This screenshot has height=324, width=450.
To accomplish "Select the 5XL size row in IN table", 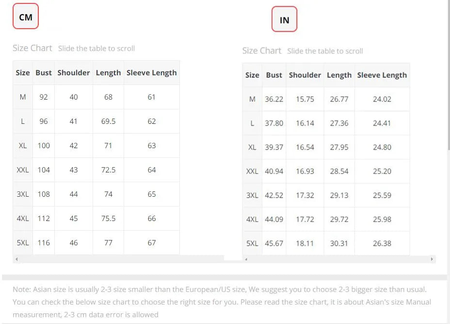I will (252, 243).
